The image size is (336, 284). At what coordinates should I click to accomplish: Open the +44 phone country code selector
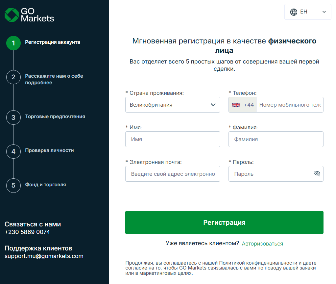coord(243,105)
